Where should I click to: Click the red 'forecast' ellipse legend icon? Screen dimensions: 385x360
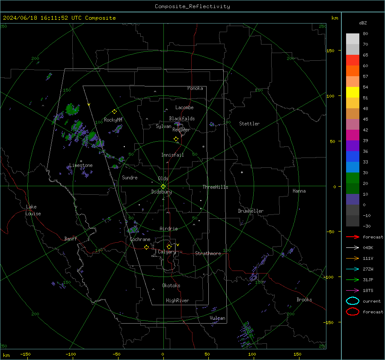(352, 312)
